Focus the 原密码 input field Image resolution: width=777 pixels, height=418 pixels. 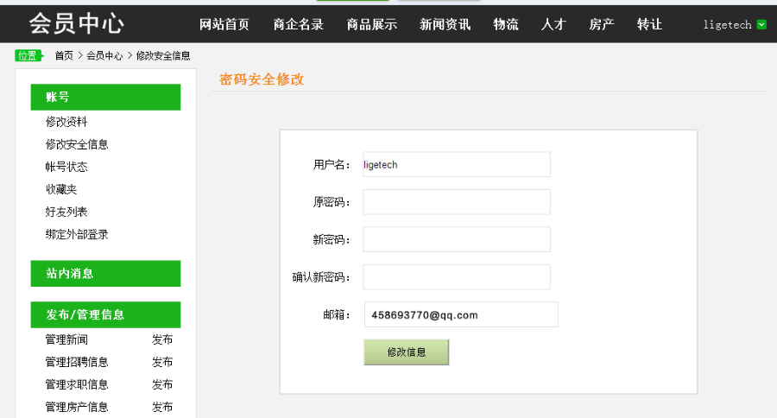point(457,202)
